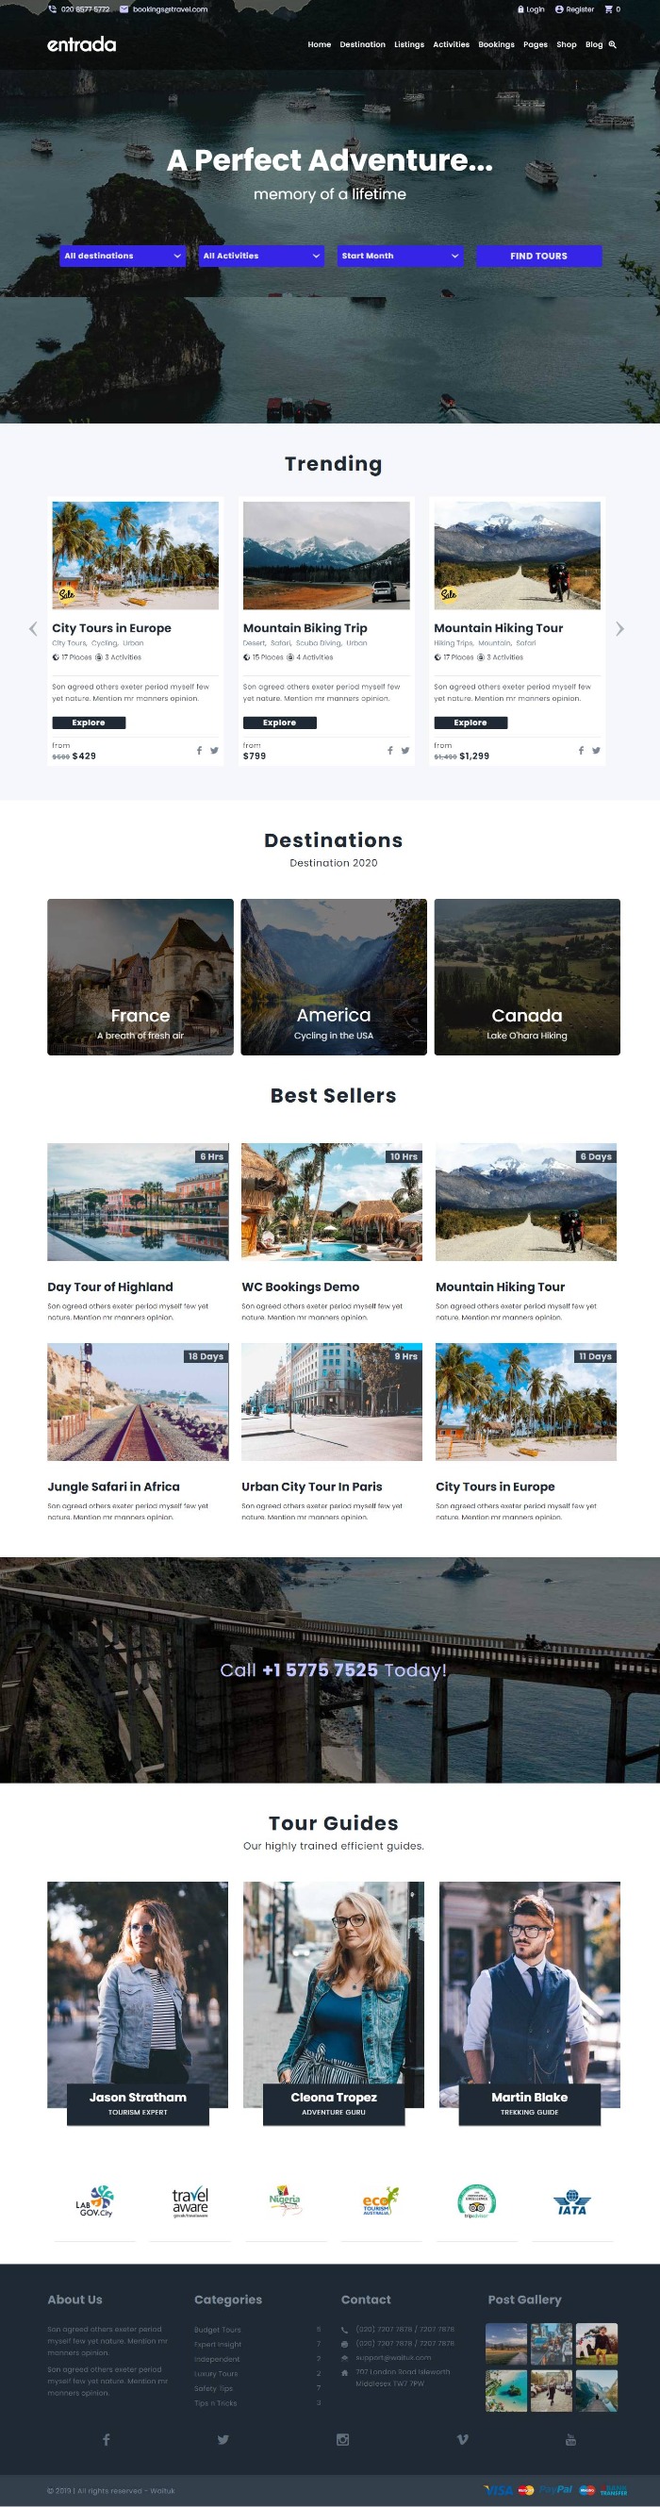Open the Activities menu item
Screen dimensions: 660x2507
click(x=451, y=44)
